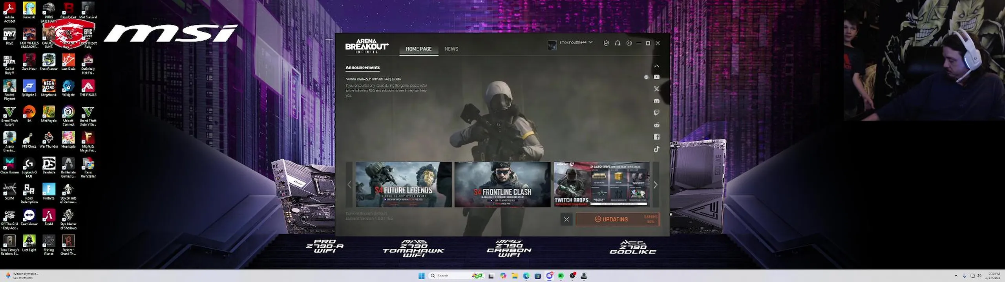Open the TikTok link in launcher sidebar
Screen dimensions: 1005x282
656,149
